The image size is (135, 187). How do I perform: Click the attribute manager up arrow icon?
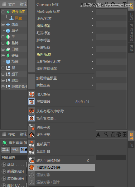click(x=98, y=134)
